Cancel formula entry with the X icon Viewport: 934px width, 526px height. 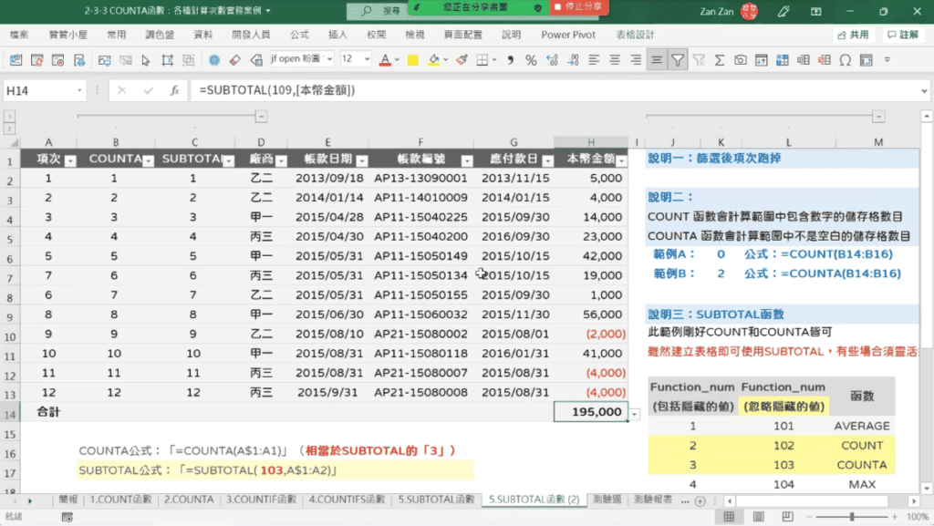121,90
